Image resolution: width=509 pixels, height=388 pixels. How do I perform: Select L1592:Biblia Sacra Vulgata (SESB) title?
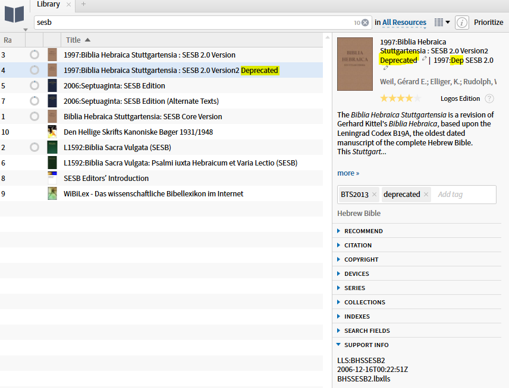(117, 148)
